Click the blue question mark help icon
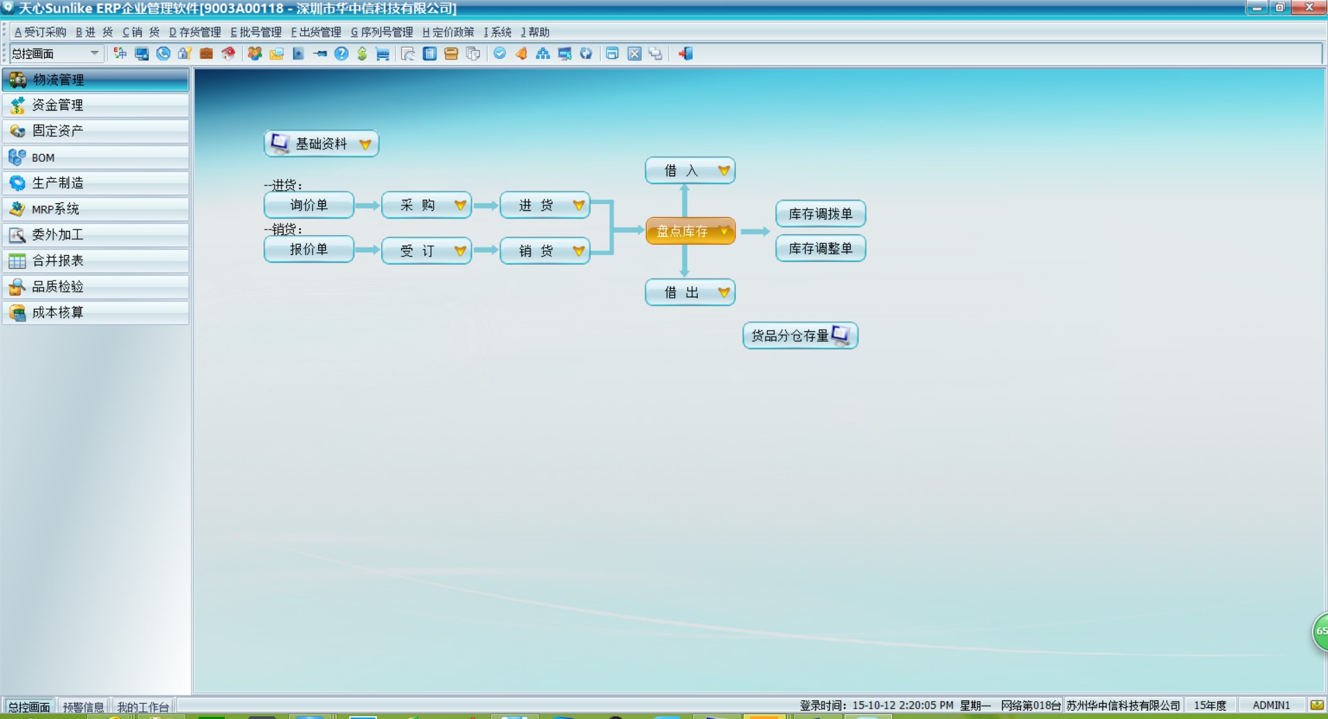The height and width of the screenshot is (719, 1328). [x=341, y=53]
